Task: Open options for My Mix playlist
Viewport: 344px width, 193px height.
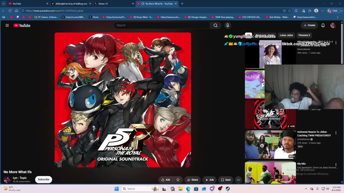Action: coord(336,165)
